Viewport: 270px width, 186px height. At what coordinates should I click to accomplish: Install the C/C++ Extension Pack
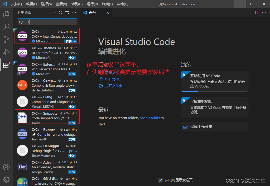tap(72, 74)
